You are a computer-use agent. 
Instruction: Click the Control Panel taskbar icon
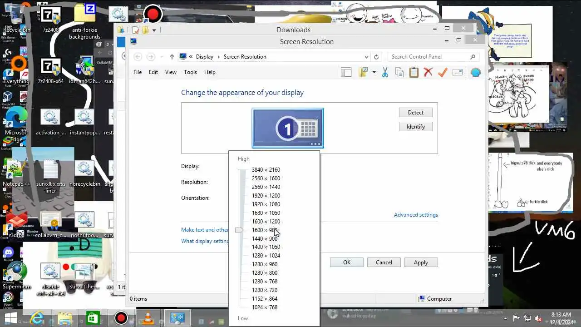(x=177, y=318)
